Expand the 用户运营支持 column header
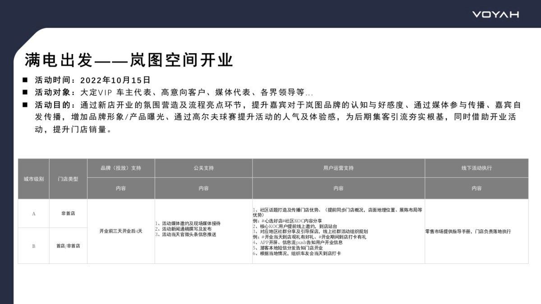The height and width of the screenshot is (304, 541). (338, 168)
